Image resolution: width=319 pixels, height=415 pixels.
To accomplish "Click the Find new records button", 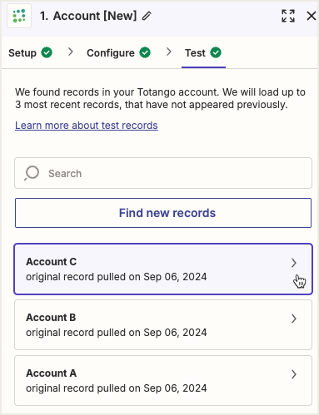I will pos(163,213).
